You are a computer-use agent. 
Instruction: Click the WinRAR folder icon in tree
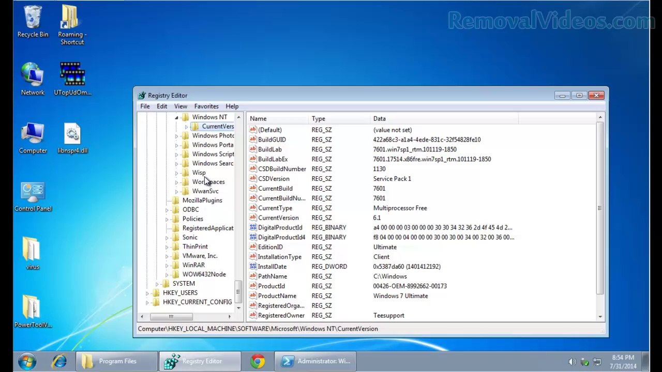[176, 265]
